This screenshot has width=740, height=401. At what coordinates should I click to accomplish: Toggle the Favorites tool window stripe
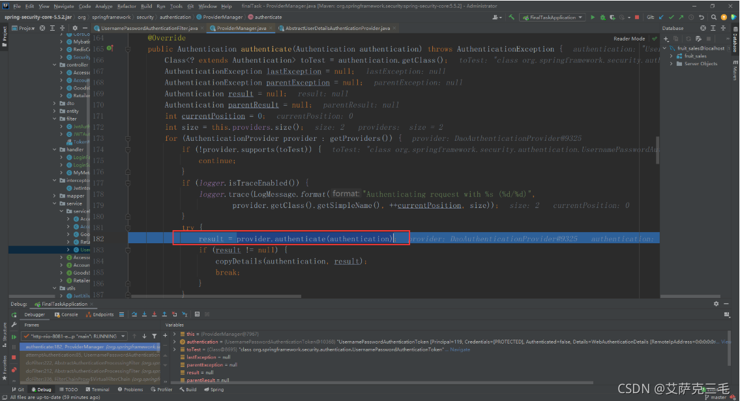[5, 368]
